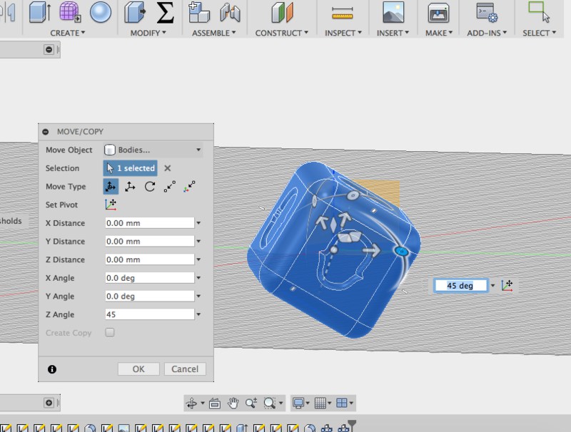Image resolution: width=571 pixels, height=432 pixels.
Task: Click pivot icon beside 45 deg field
Action: [507, 285]
